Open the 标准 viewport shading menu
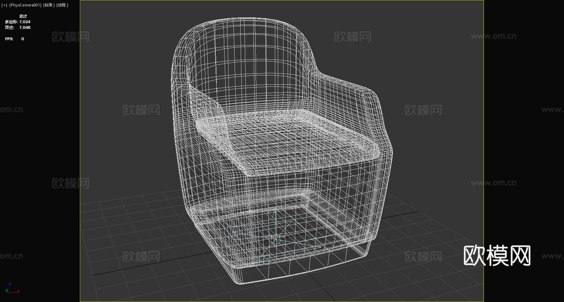Image resolution: width=564 pixels, height=302 pixels. click(49, 5)
